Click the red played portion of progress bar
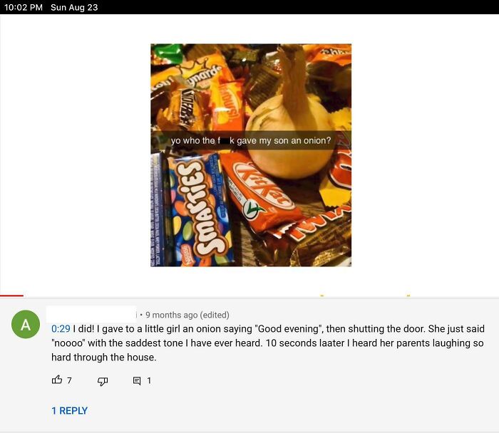The image size is (499, 433). (12, 296)
